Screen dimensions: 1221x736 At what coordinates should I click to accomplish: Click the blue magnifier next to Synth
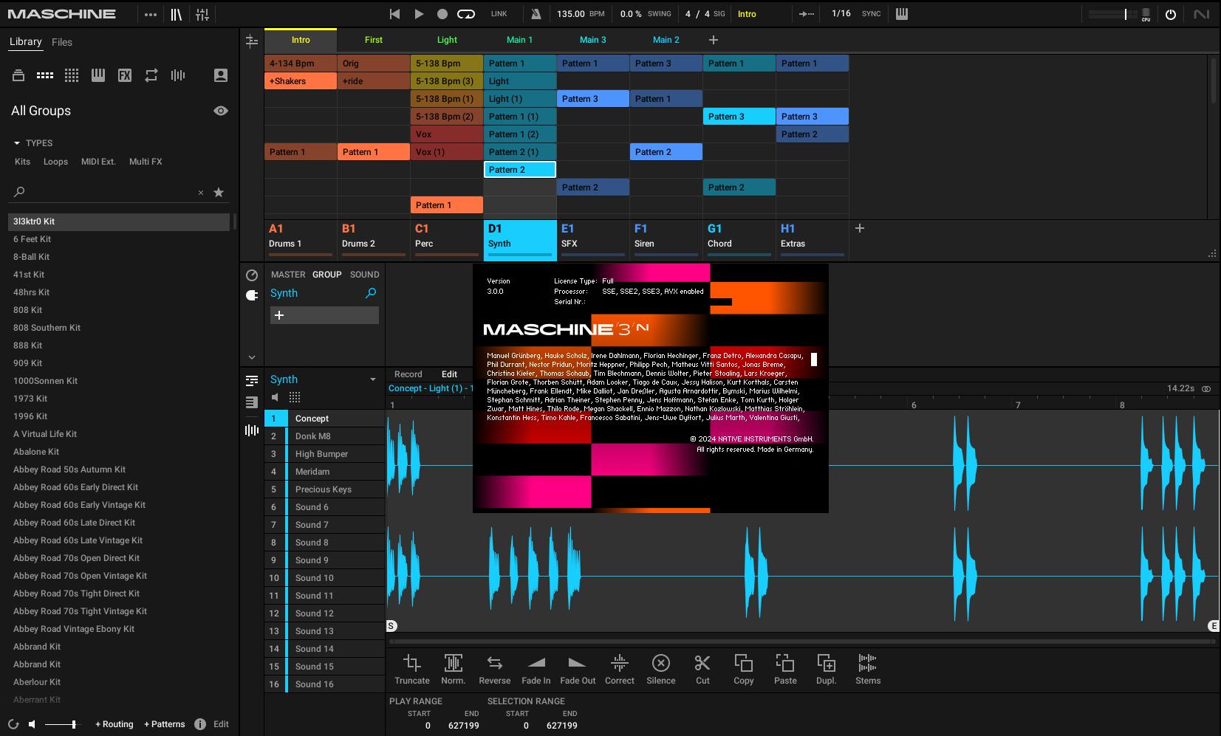[371, 293]
